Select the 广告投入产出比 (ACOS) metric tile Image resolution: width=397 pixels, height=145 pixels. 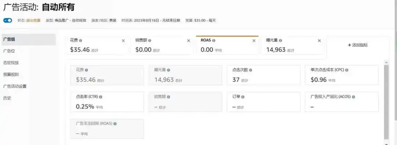(x=342, y=102)
